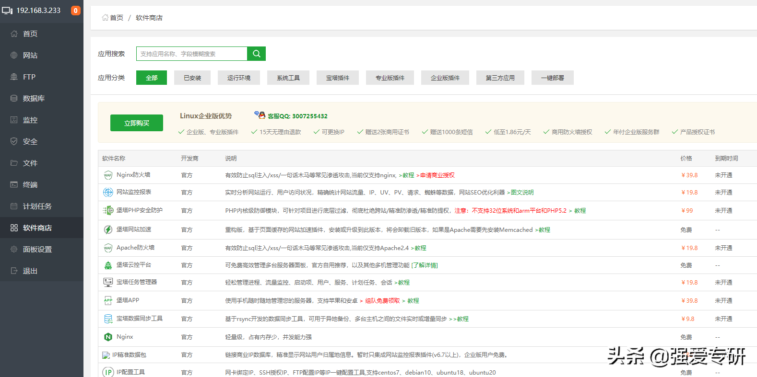Click the 软件名称 column header
Viewport: 757px width, 377px height.
tap(114, 159)
